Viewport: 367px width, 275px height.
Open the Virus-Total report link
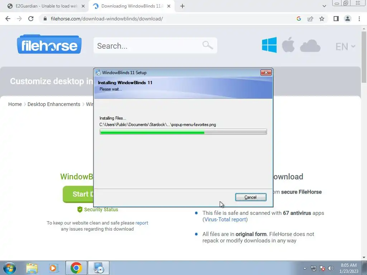pos(225,219)
